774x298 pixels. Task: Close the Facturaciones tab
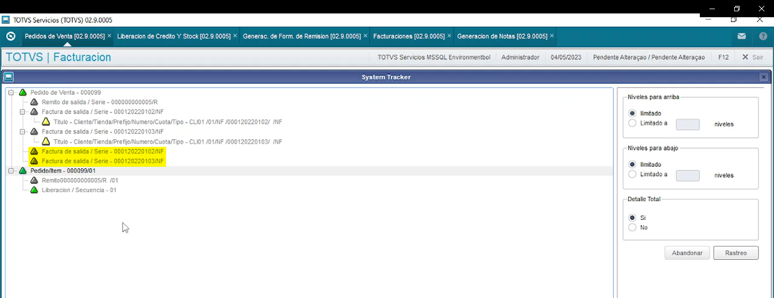click(449, 36)
